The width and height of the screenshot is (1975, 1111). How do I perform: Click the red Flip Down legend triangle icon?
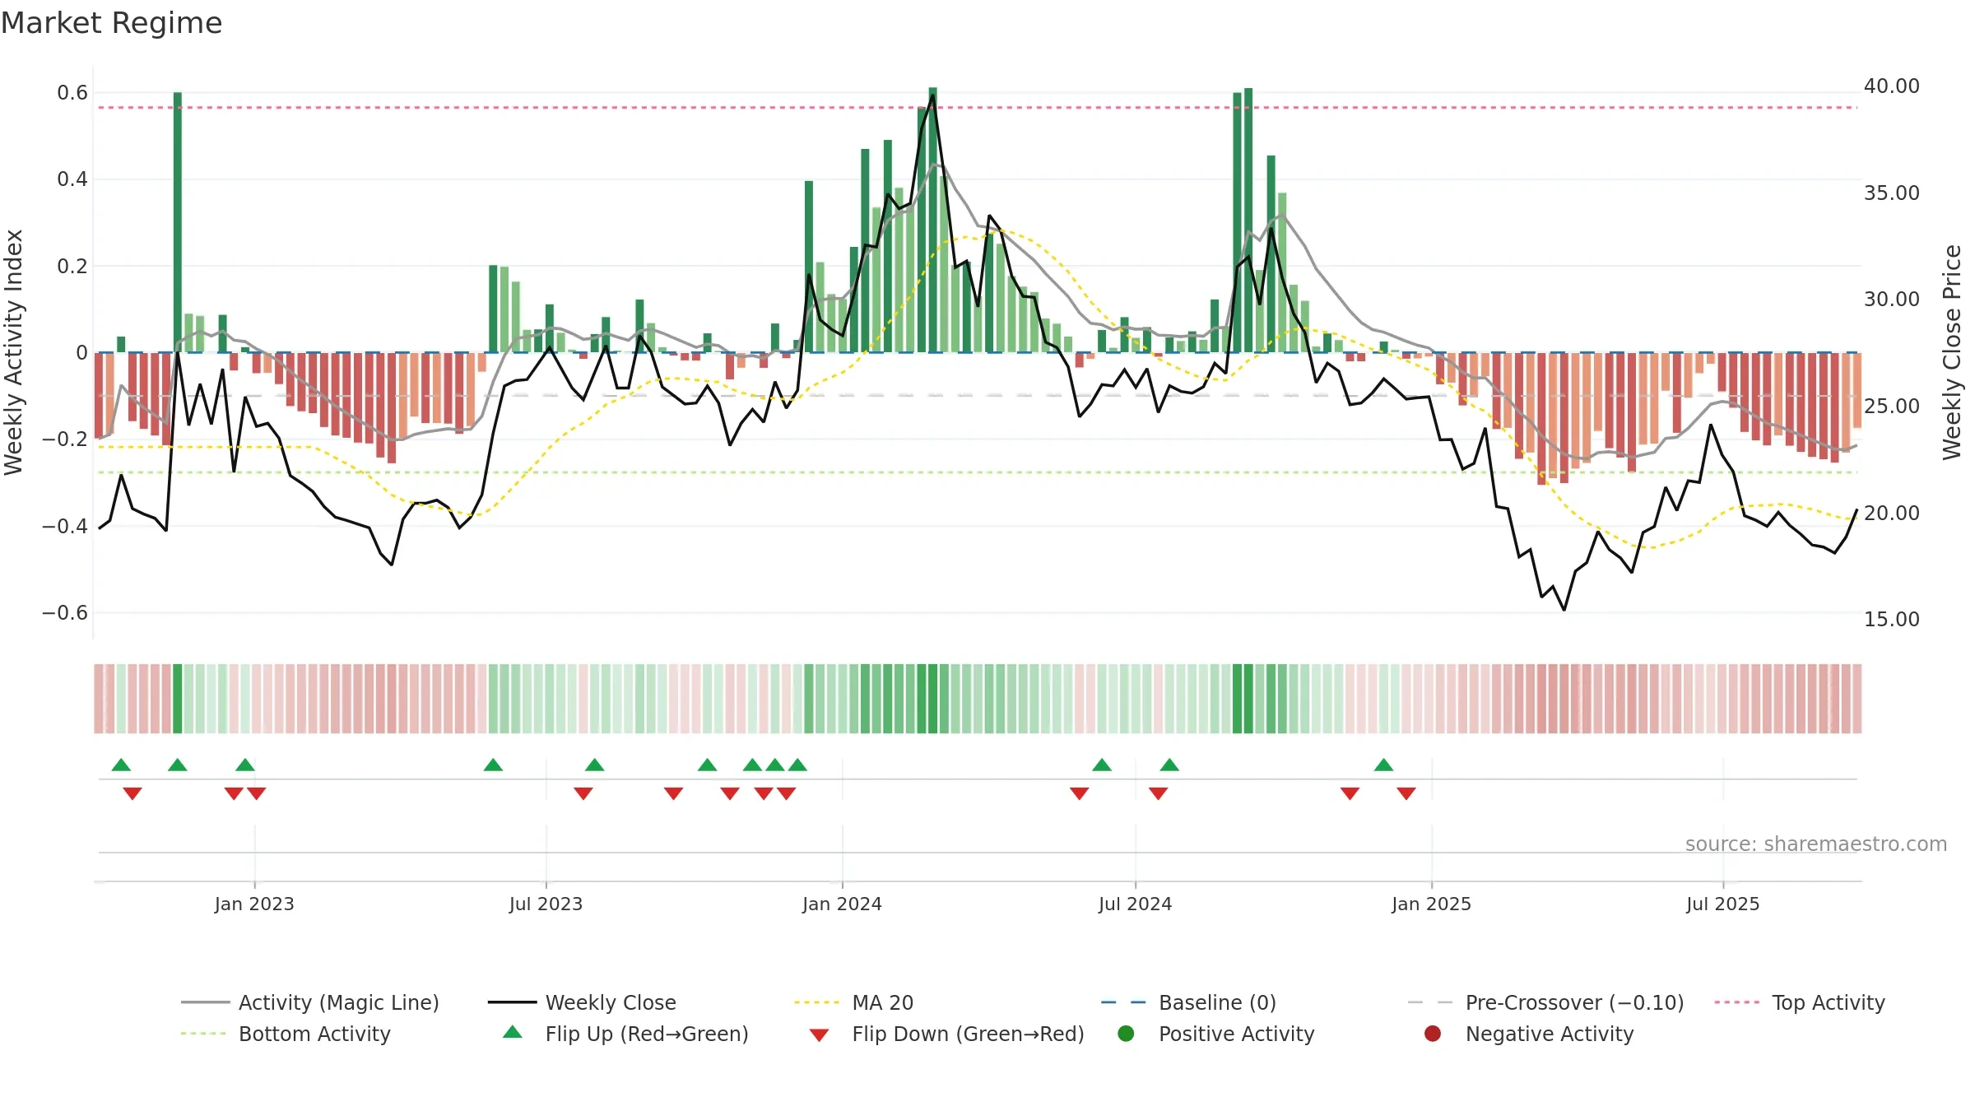(819, 1035)
